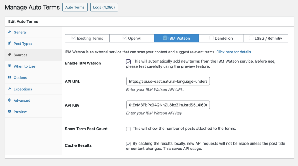Open the Dandelion source tab
The width and height of the screenshot is (298, 166).
[221, 38]
